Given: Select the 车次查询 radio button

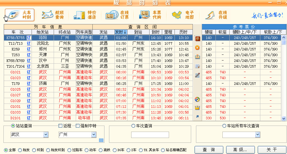Looking at the screenshot, I should point(133,126).
